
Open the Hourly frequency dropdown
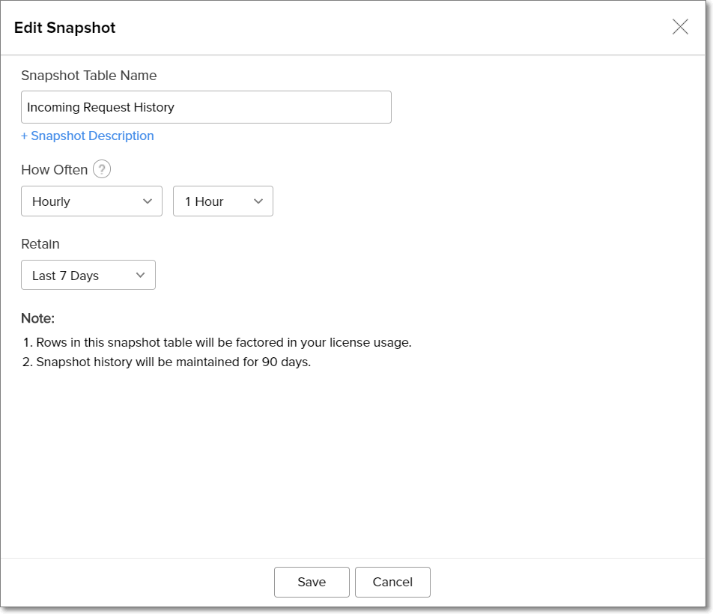tap(91, 201)
